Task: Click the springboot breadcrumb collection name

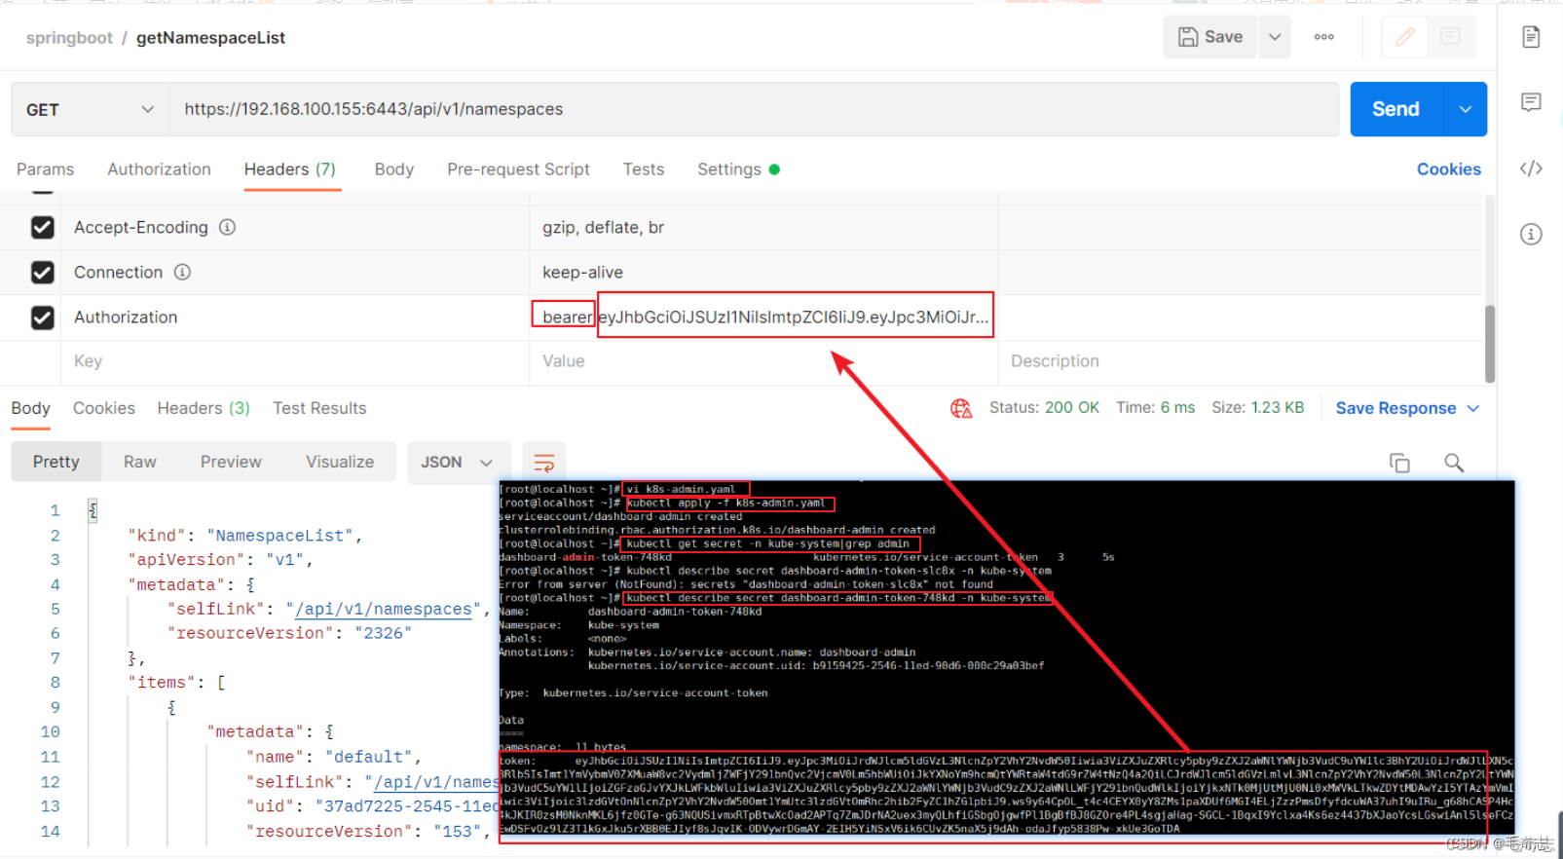Action: click(69, 37)
